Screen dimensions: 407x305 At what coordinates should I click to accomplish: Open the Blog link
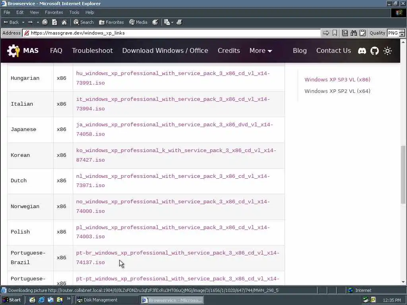click(x=300, y=50)
